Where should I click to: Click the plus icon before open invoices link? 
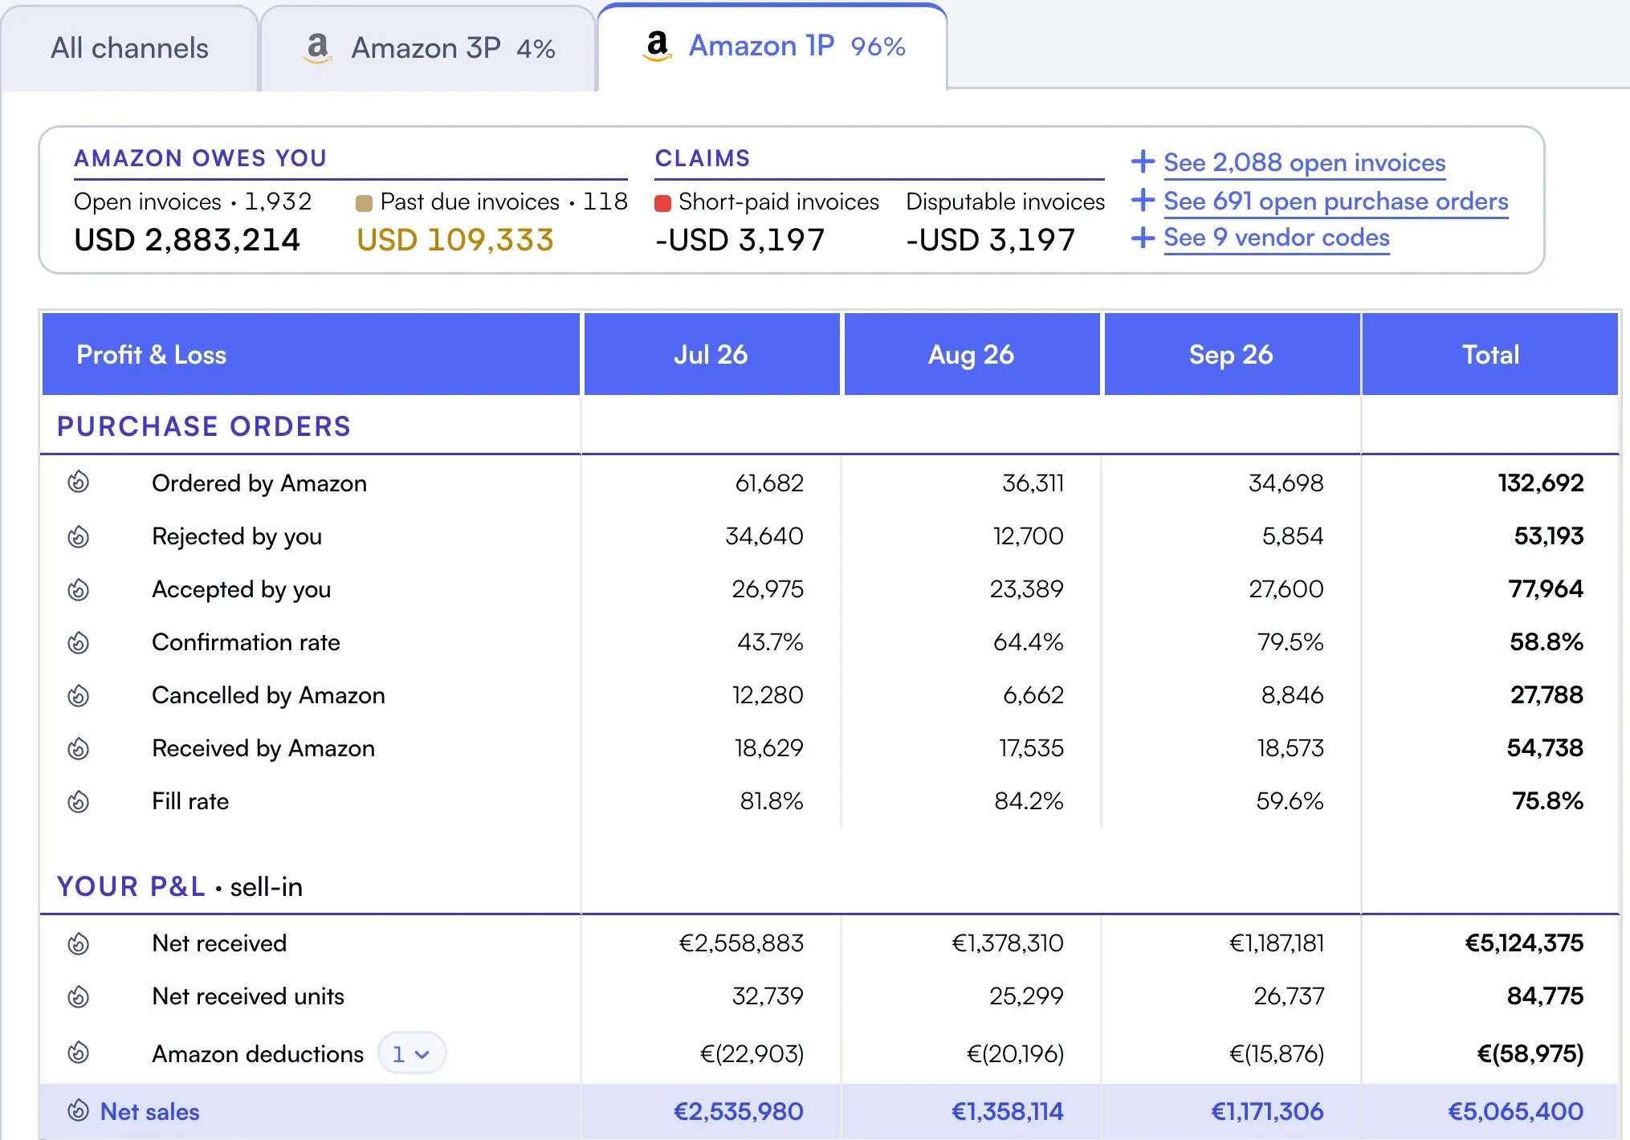tap(1143, 161)
